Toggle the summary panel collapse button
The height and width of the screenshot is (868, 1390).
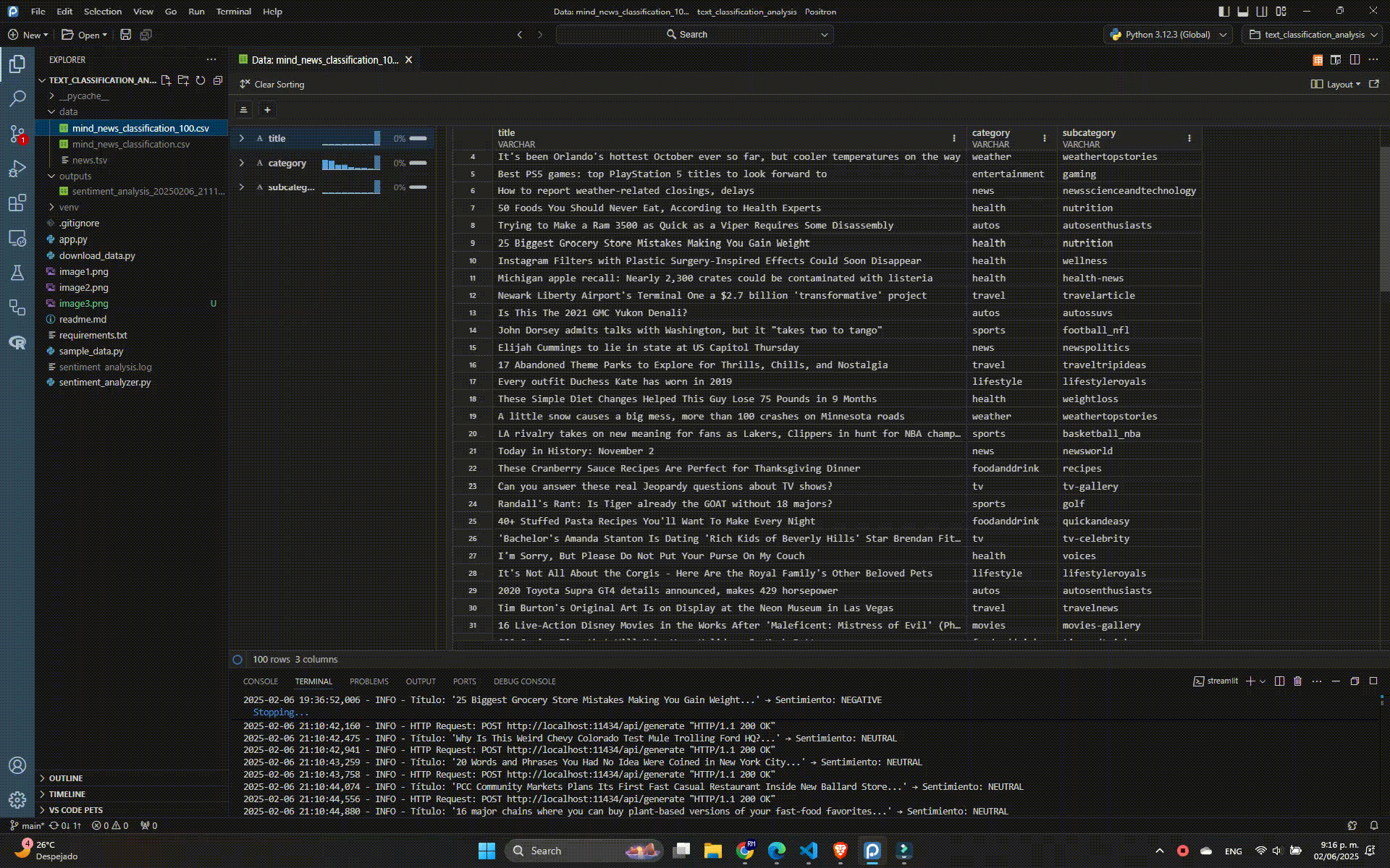[x=243, y=110]
